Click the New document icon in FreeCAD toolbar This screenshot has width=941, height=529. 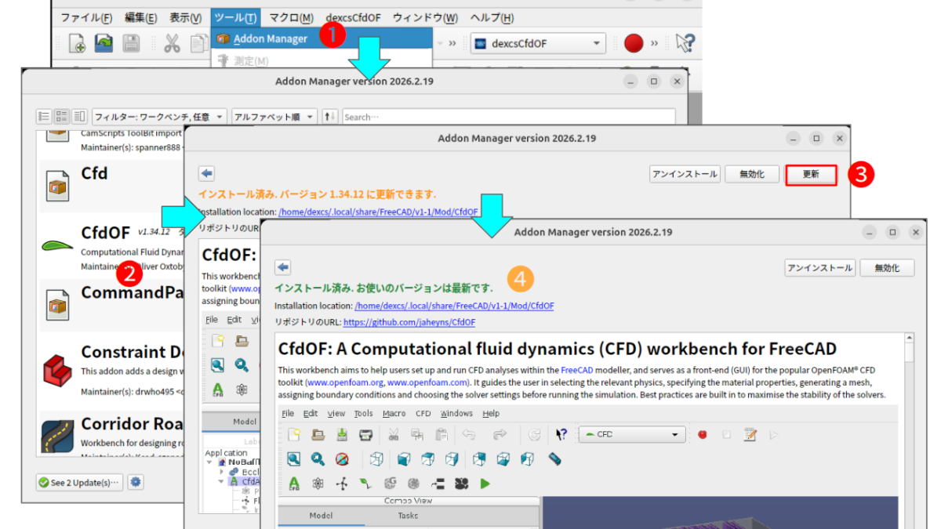[x=77, y=44]
